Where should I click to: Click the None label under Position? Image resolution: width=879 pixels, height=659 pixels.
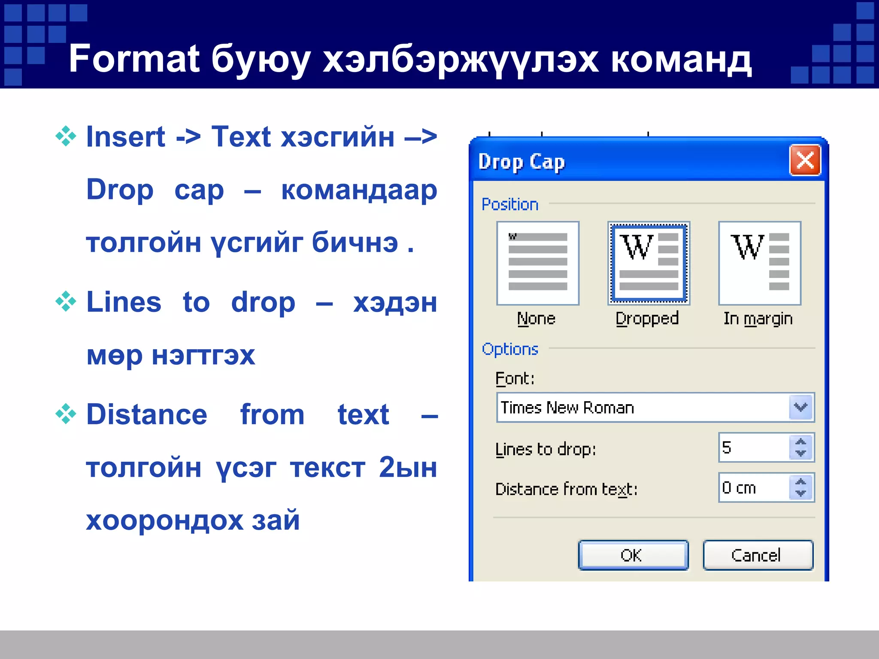point(536,319)
